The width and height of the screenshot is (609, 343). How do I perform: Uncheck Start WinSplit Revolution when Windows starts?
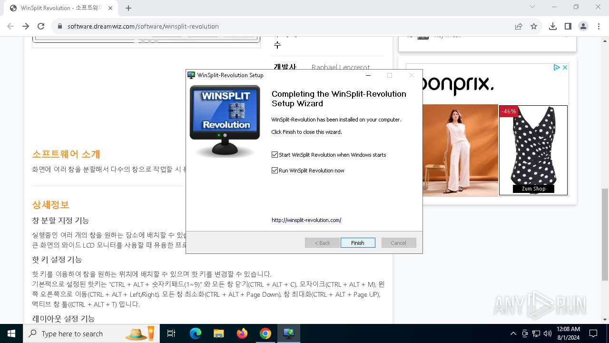point(275,155)
